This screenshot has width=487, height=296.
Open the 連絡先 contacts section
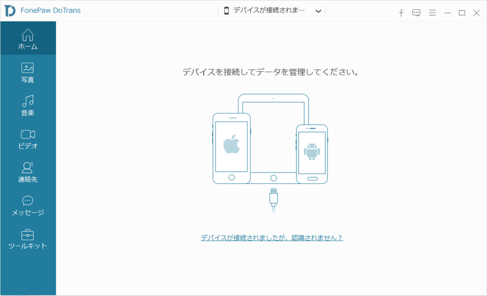click(x=28, y=172)
